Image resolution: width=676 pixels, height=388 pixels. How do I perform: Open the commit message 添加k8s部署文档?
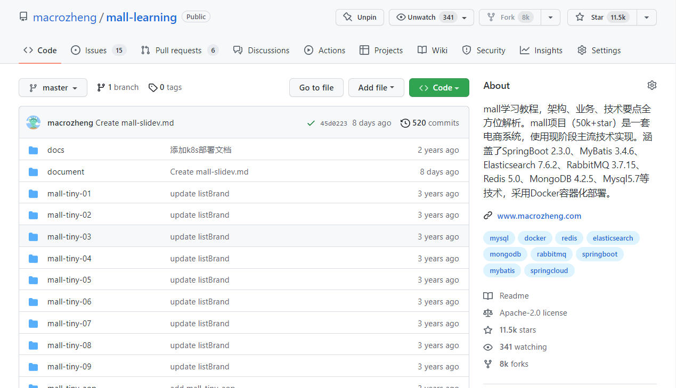click(201, 150)
